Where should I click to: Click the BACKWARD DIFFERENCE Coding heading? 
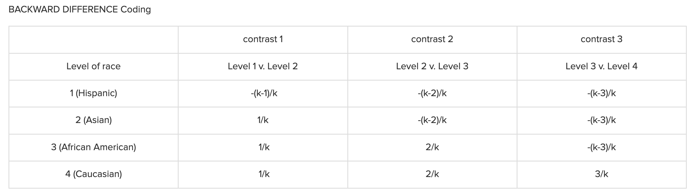80,10
